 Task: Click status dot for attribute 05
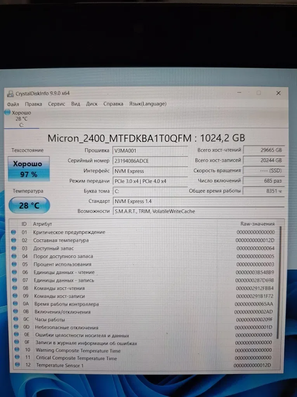click(14, 264)
